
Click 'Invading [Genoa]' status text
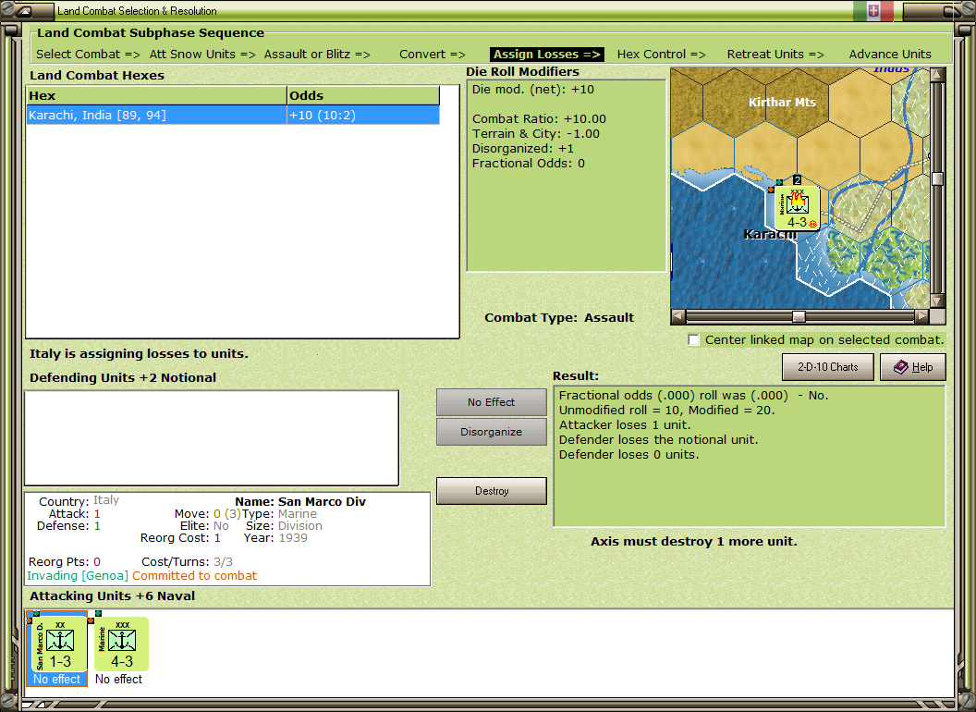click(78, 575)
